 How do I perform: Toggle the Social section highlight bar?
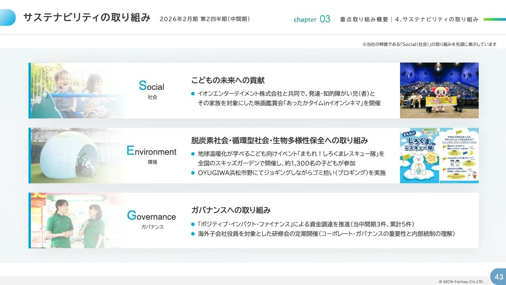click(x=29, y=90)
